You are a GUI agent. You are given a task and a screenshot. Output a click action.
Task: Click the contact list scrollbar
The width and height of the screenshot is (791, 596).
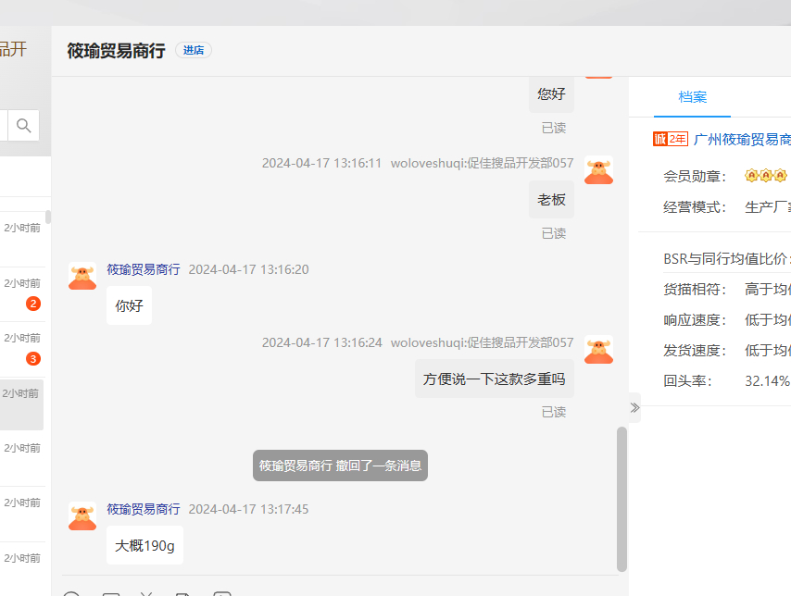(48, 217)
